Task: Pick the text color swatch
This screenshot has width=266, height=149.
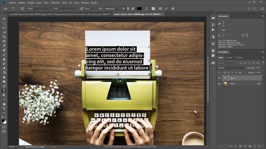Action: [139, 9]
